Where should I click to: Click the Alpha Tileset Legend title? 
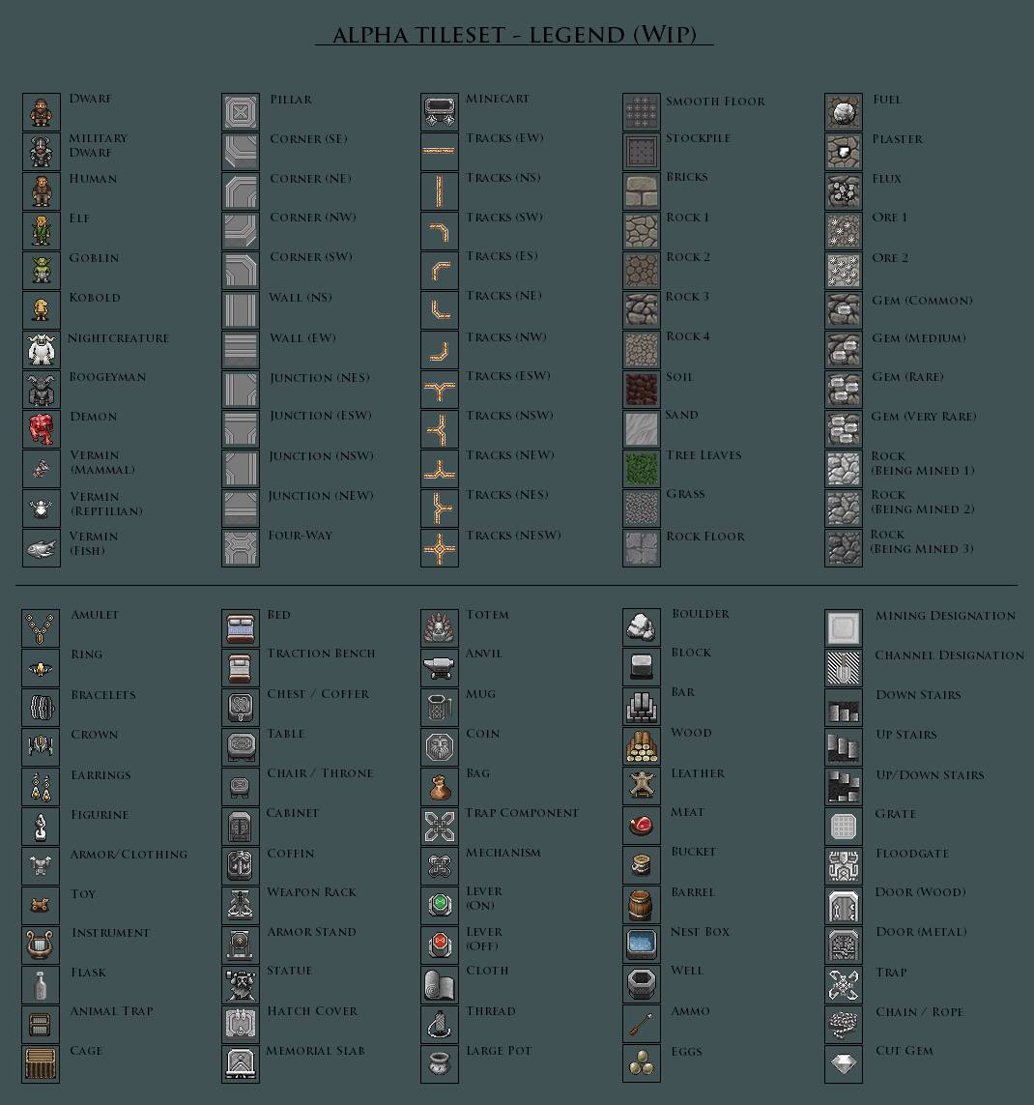(514, 36)
